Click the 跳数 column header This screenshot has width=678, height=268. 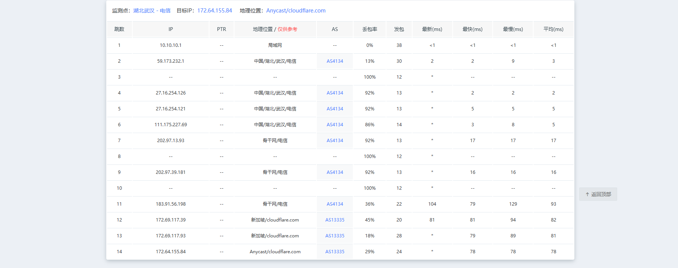[x=119, y=29]
